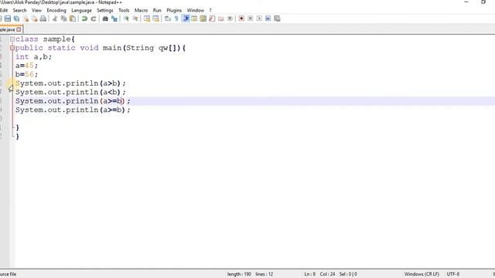The image size is (495, 278).
Task: Toggle synchronized horizontal scrolling icon
Action: click(x=156, y=19)
